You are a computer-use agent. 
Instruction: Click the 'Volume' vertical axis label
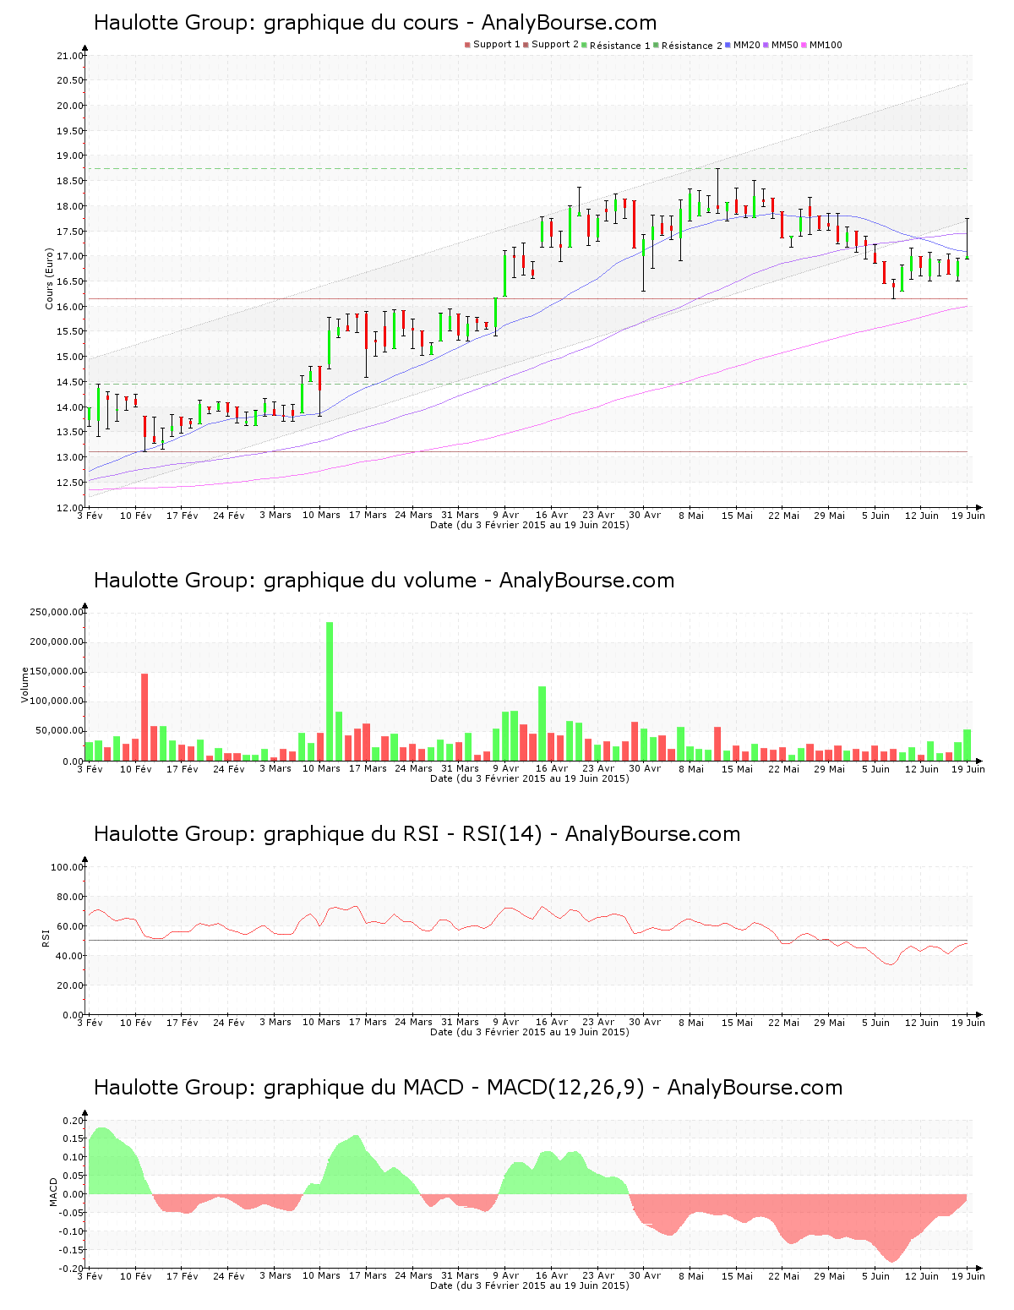(x=25, y=685)
